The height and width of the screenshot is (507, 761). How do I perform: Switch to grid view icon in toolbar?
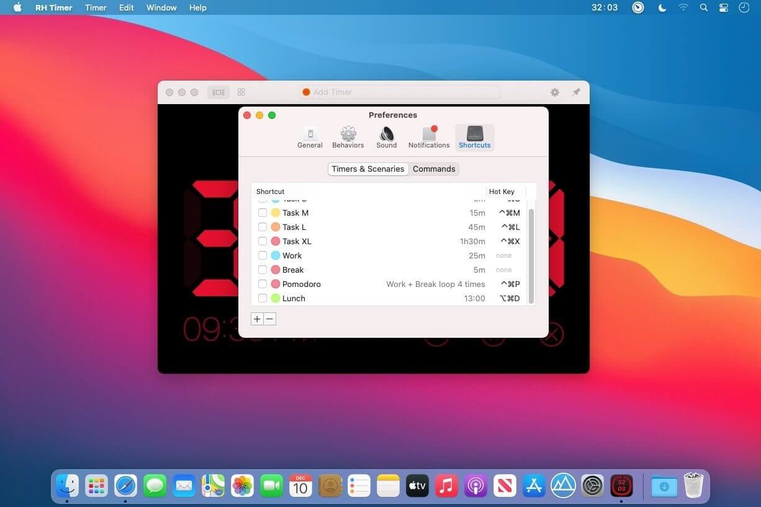click(x=241, y=92)
